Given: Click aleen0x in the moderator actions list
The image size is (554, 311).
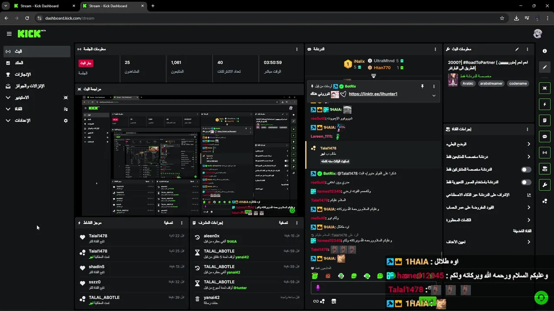Looking at the screenshot, I should (212, 236).
